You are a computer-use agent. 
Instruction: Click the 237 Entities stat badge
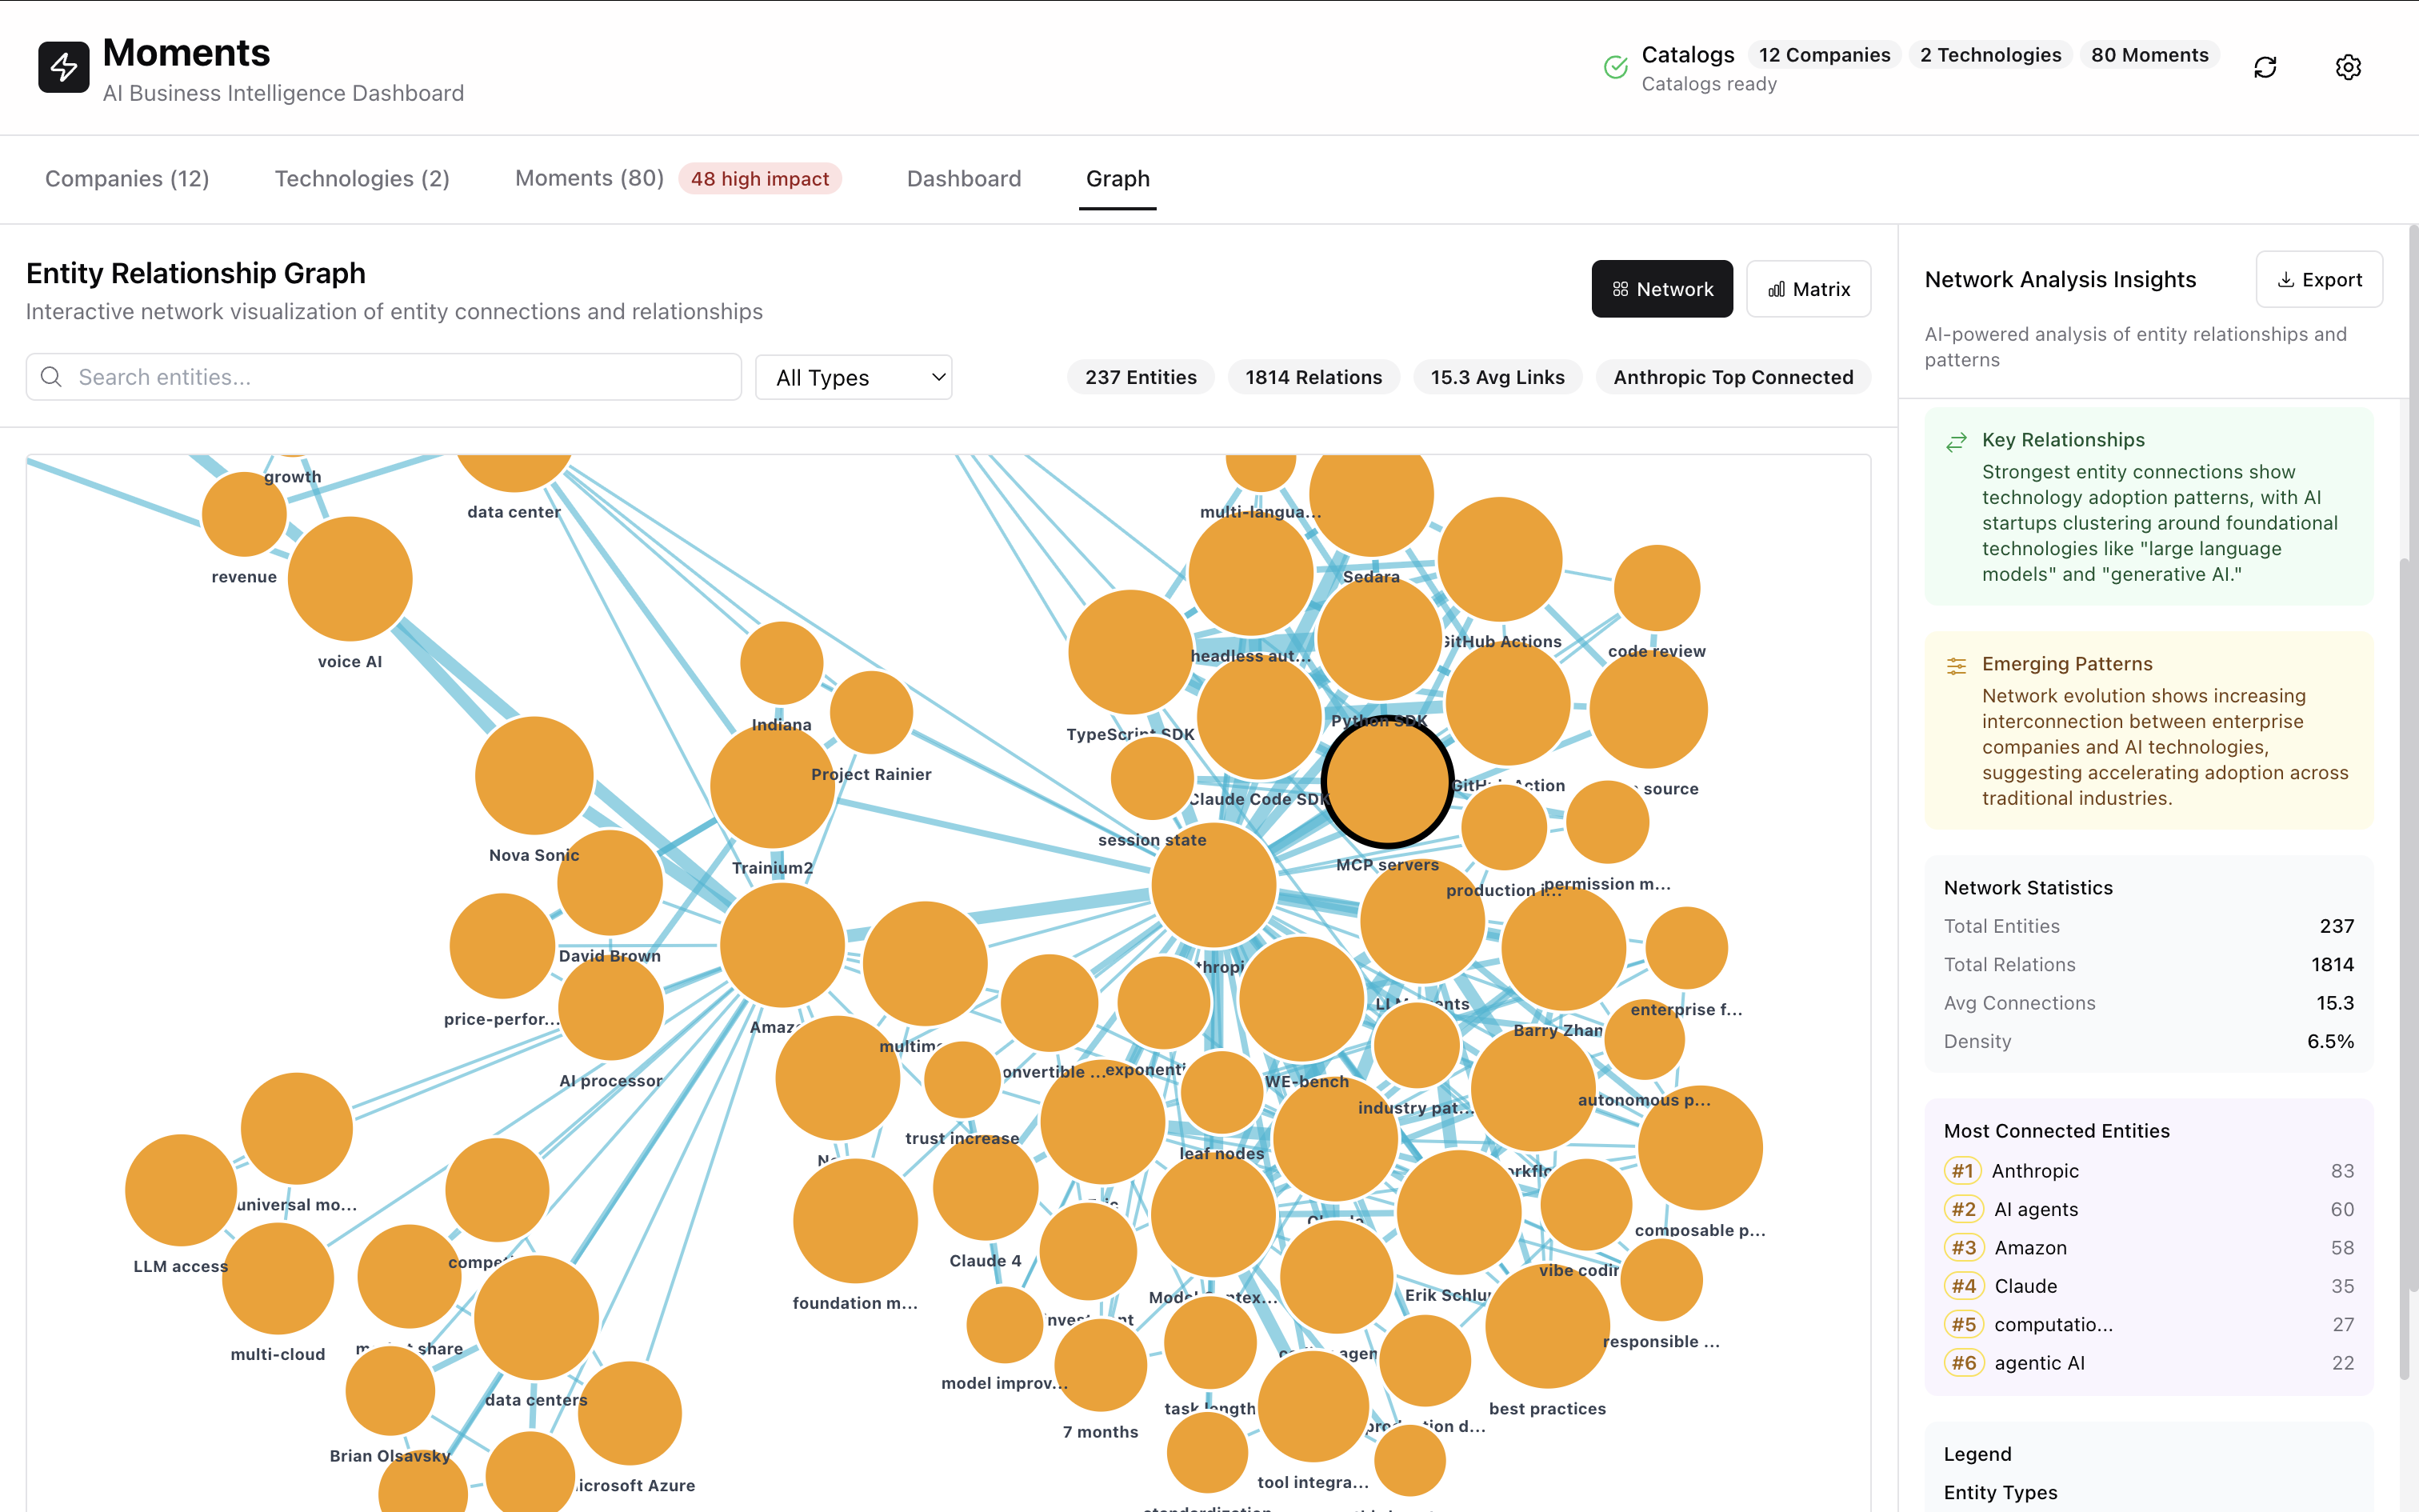[1141, 377]
